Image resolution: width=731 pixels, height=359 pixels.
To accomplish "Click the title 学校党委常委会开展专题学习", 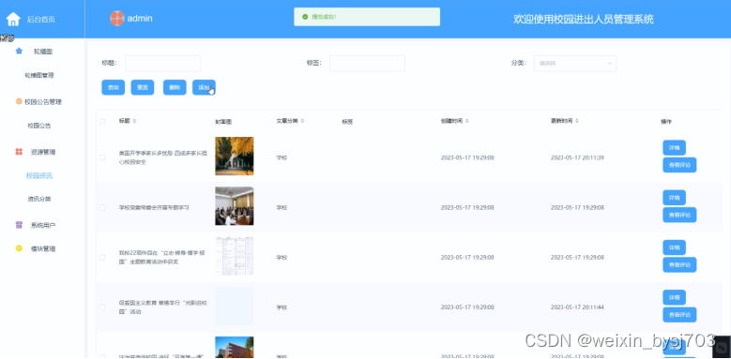I will coord(154,208).
